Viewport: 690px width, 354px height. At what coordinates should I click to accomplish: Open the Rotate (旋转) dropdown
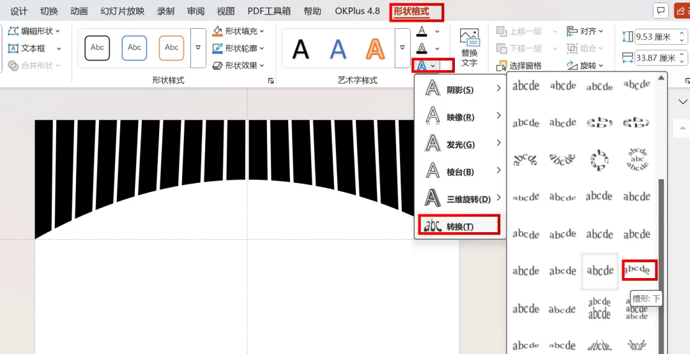point(585,66)
